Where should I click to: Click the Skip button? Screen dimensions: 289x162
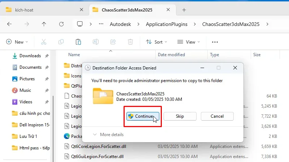180,116
